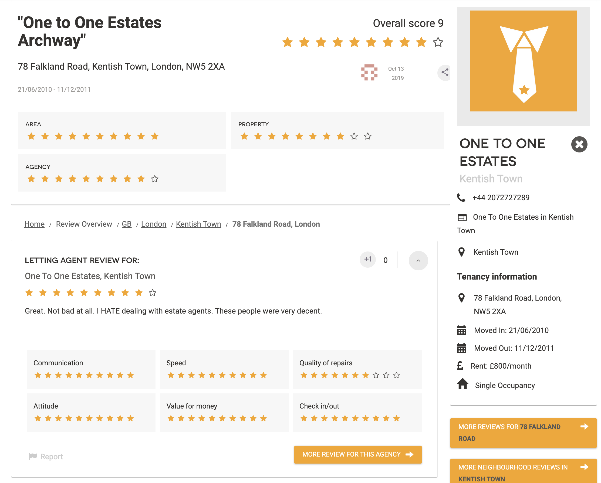Click the map pin next to Kentish Town
Viewport: 601px width, 483px height.
[x=461, y=252]
